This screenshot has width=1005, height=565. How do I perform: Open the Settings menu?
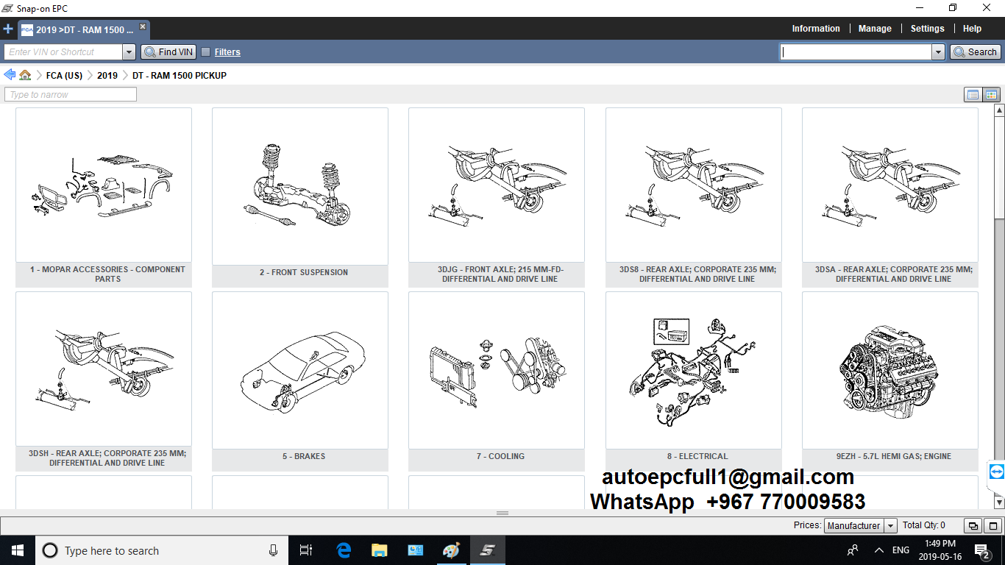[927, 29]
